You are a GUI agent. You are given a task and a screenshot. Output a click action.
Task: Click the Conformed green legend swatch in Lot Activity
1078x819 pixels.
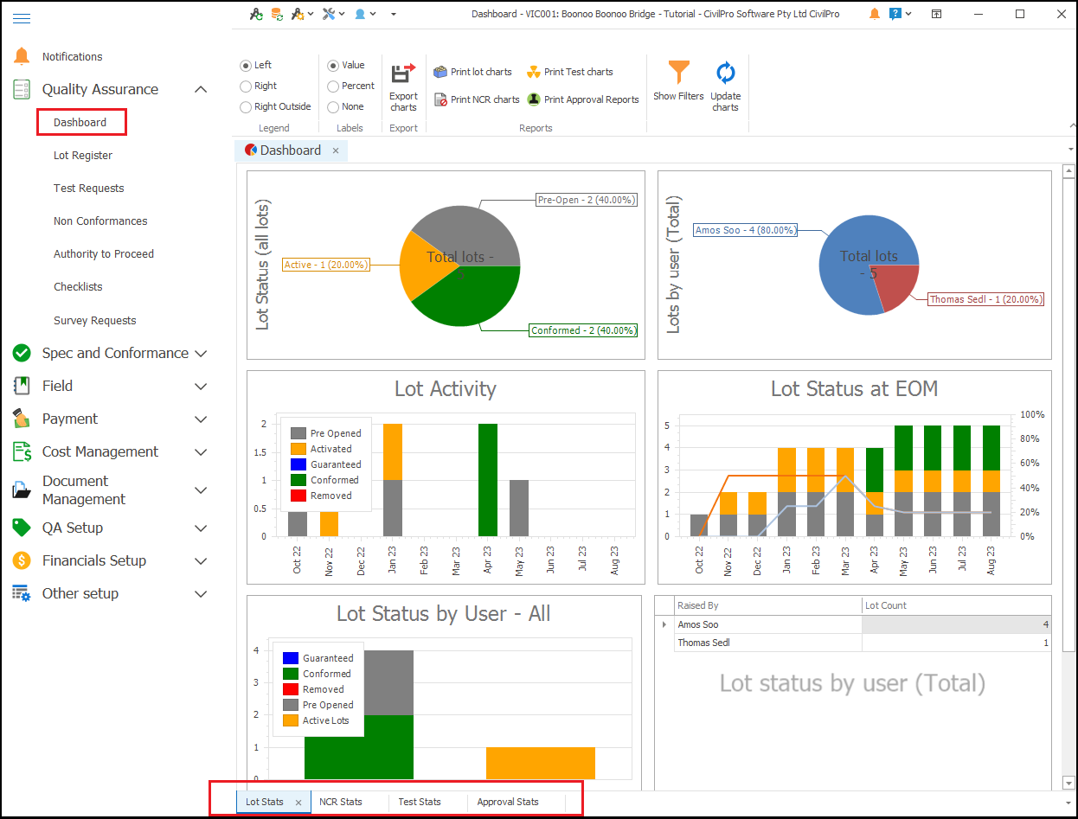pyautogui.click(x=298, y=480)
